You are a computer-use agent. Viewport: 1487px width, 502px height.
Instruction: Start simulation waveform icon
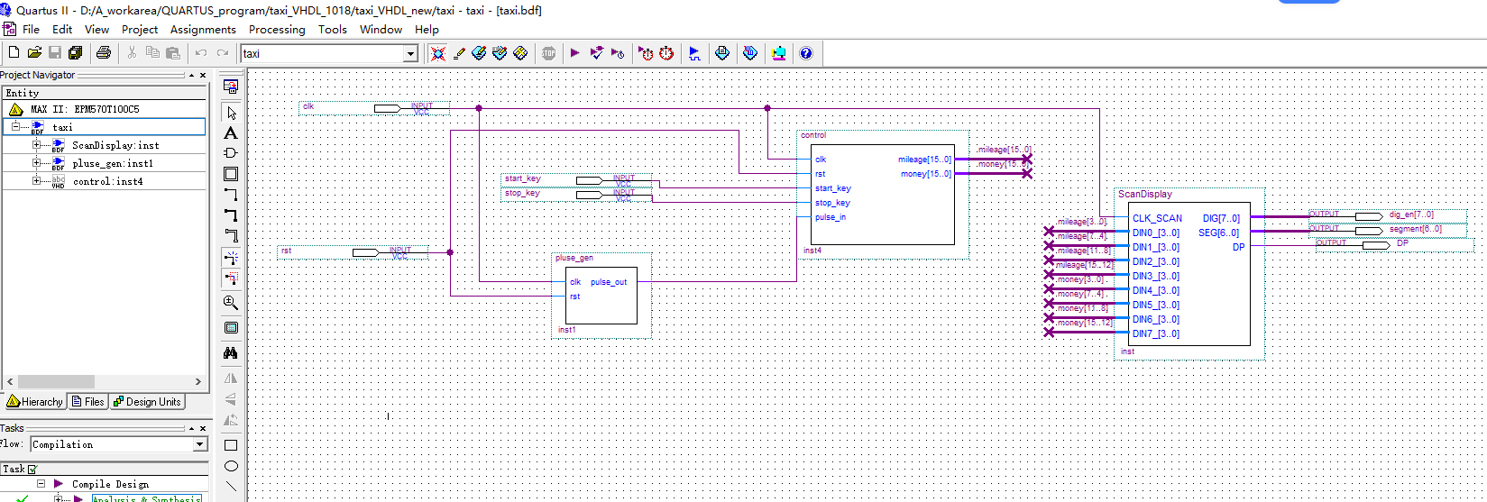pos(694,53)
